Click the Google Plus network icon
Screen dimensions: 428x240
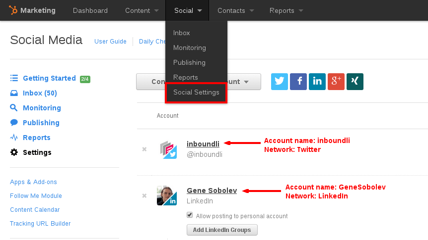tap(336, 81)
